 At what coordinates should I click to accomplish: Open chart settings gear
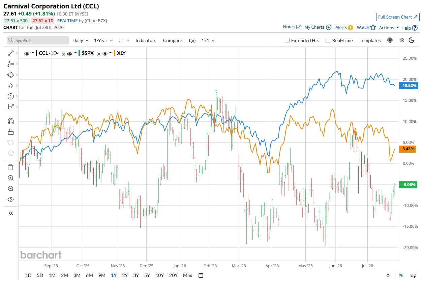coord(390,40)
